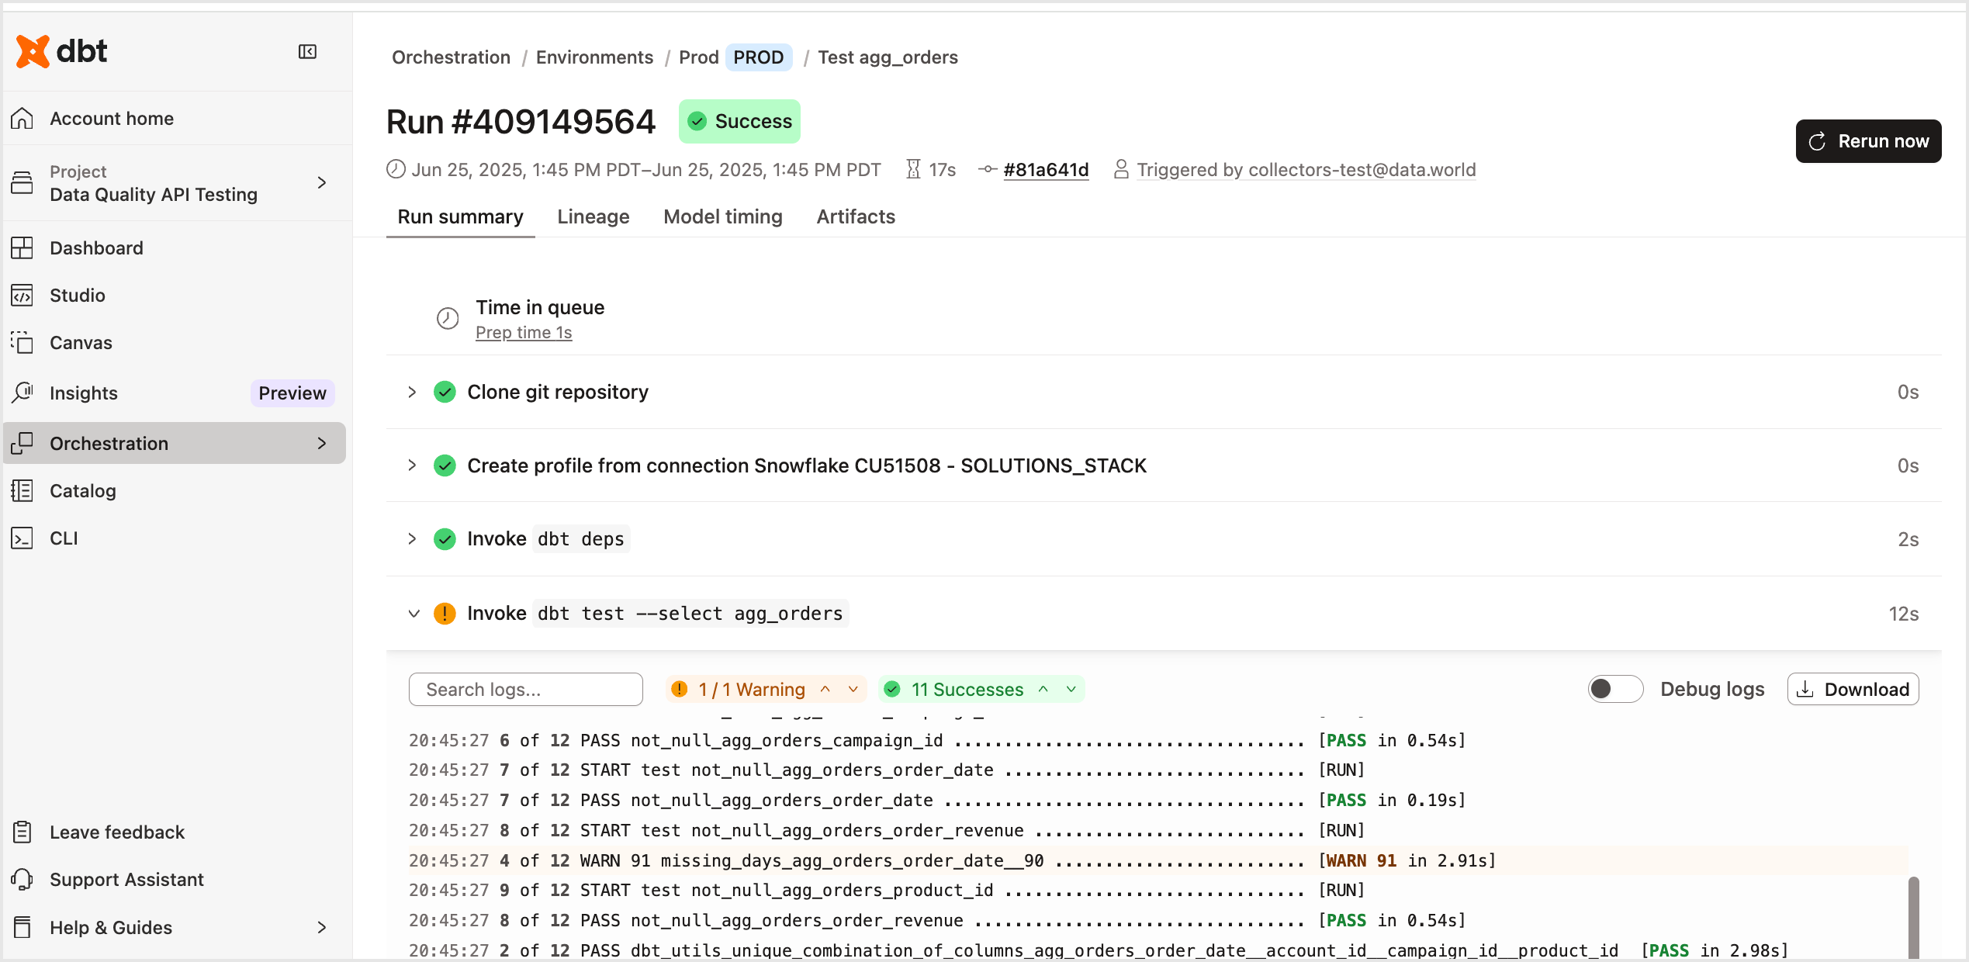This screenshot has height=962, width=1969.
Task: Click the Search logs input field
Action: pos(525,689)
